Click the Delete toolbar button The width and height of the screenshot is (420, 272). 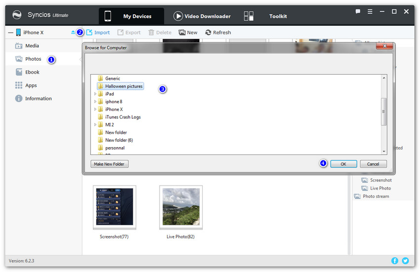click(160, 33)
